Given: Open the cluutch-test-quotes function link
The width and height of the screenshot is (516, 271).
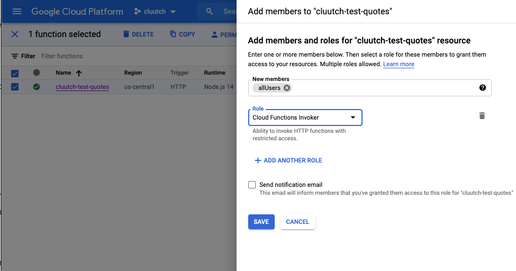Looking at the screenshot, I should coord(82,87).
